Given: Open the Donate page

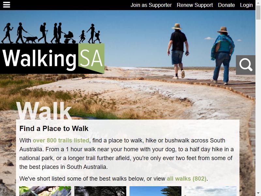Looking at the screenshot, I should tap(226, 5).
